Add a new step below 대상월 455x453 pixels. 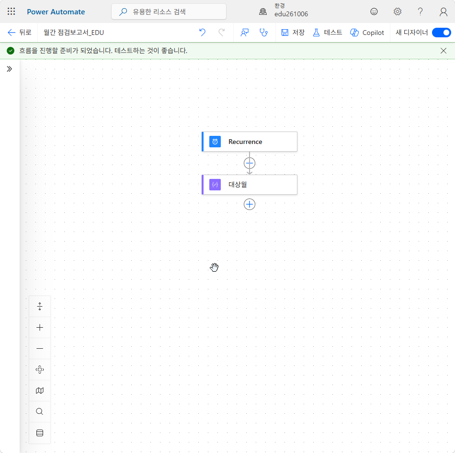(250, 204)
